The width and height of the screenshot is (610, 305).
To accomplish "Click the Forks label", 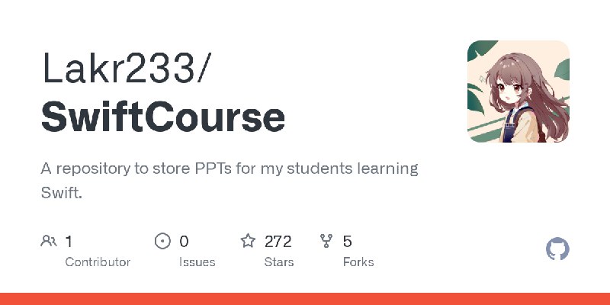I will (x=358, y=262).
